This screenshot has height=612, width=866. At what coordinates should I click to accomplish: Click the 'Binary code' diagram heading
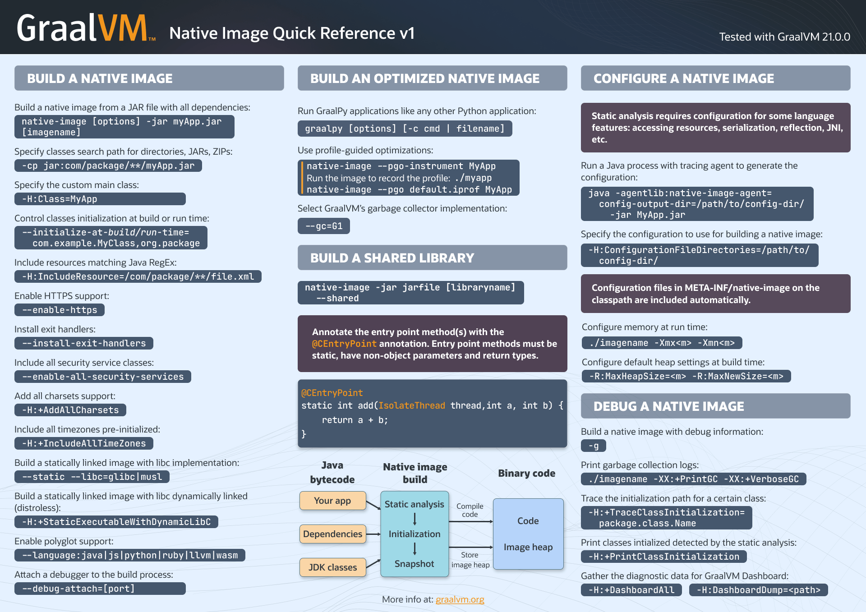pyautogui.click(x=527, y=473)
